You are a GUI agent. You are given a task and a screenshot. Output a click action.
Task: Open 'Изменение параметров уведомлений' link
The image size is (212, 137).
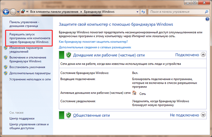(26, 50)
